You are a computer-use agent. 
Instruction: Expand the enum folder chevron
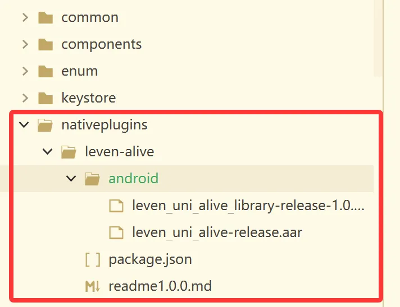click(25, 71)
